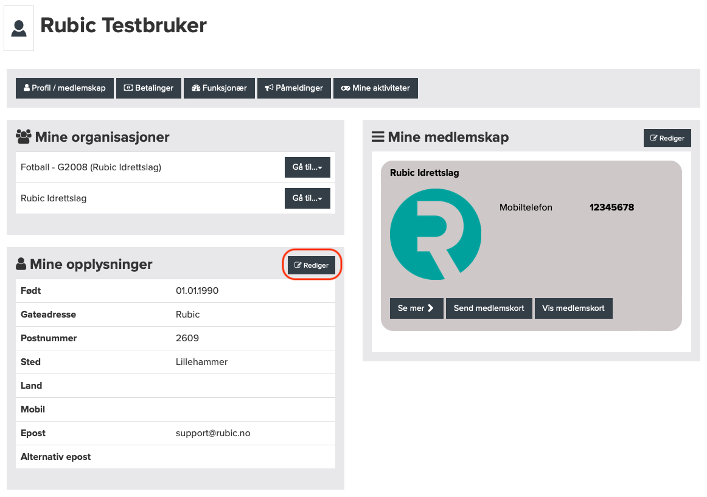Expand Gå til dropdown for Fotball - G2008
This screenshot has height=497, width=707.
(307, 167)
